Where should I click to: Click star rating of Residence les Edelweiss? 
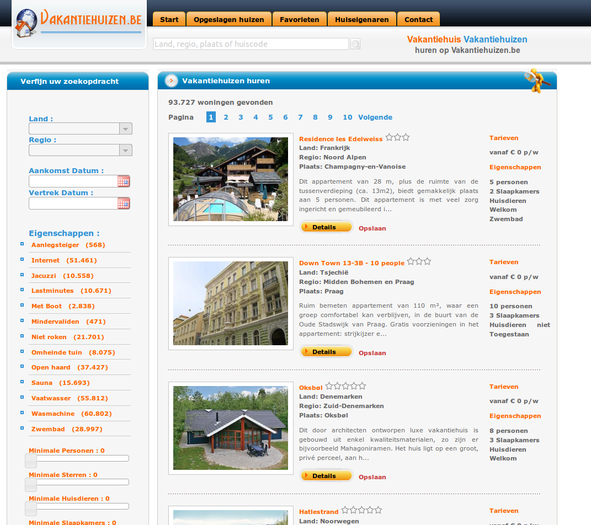397,138
